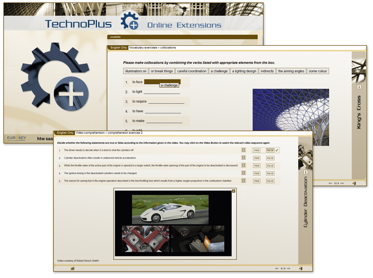Toggle English Only in video comprehension
The height and width of the screenshot is (278, 373).
coord(64,133)
